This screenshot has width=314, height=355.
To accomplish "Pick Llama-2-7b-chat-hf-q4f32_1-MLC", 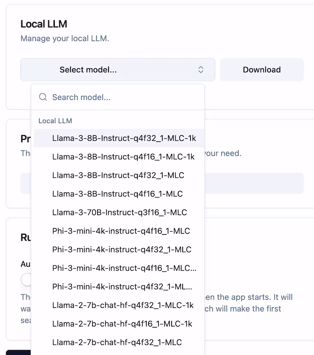I will (x=119, y=342).
